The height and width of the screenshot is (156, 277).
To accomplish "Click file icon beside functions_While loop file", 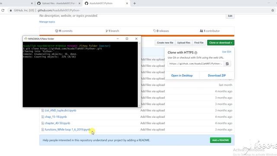I will tap(42, 130).
